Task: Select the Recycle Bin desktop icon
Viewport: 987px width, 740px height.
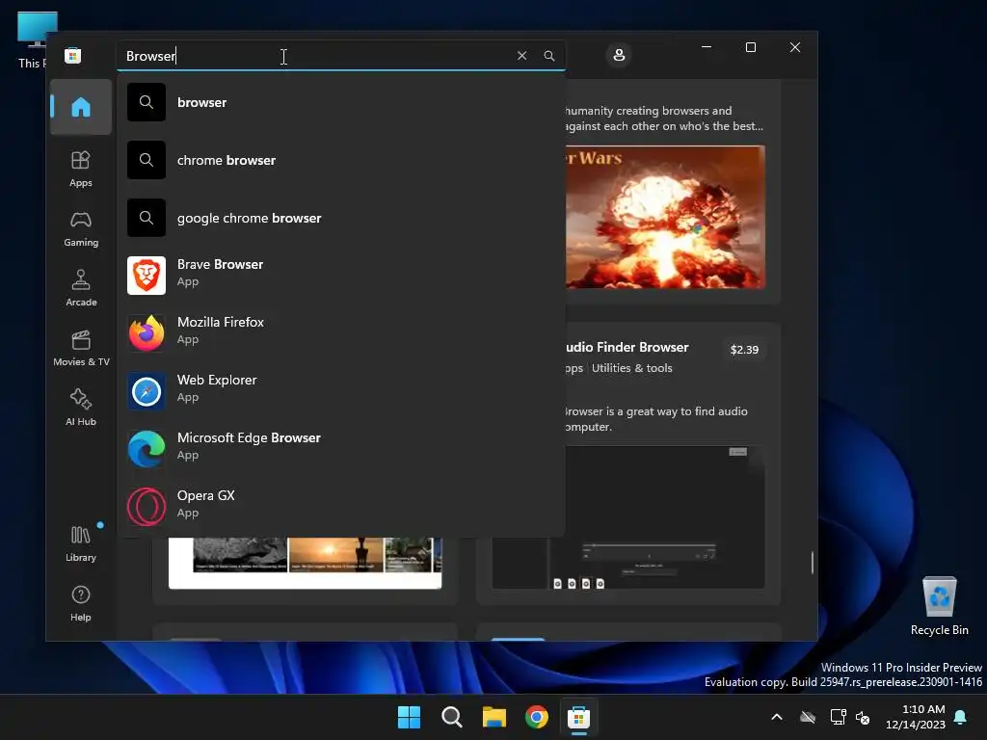Action: point(939,606)
